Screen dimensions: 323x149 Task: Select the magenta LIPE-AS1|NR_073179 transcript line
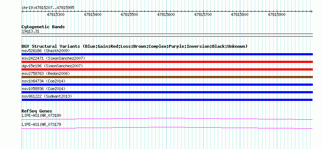167,128
